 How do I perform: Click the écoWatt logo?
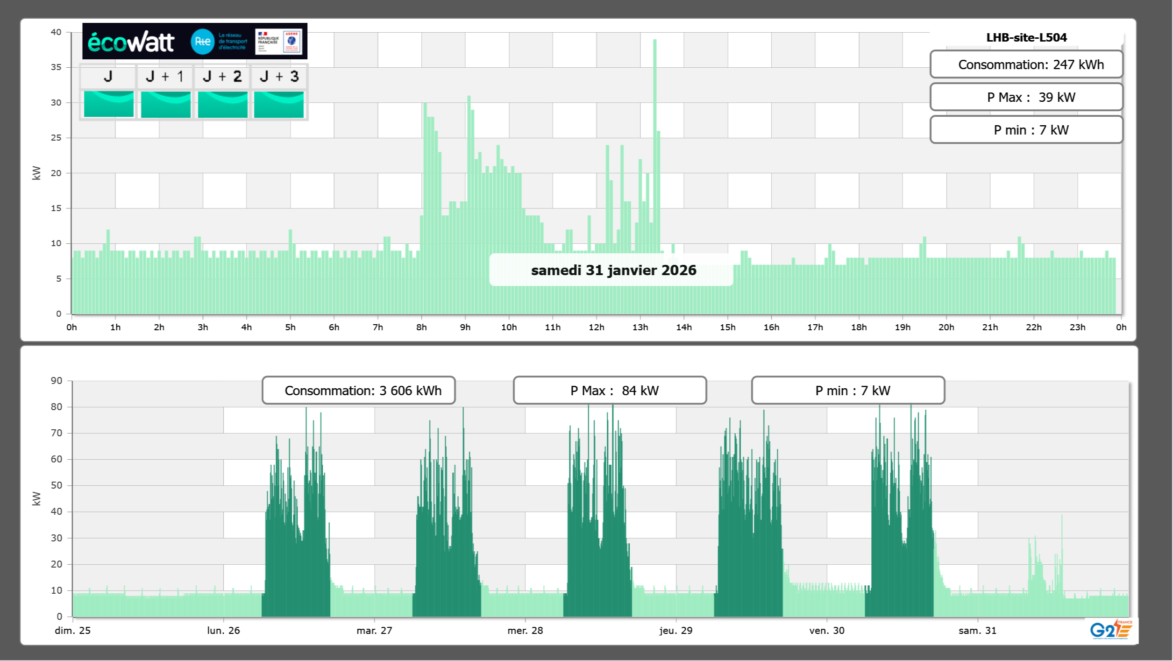point(131,42)
